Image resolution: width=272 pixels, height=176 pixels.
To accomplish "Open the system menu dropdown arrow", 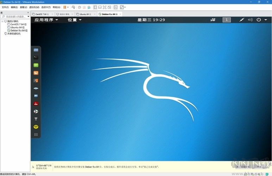I will 266,20.
